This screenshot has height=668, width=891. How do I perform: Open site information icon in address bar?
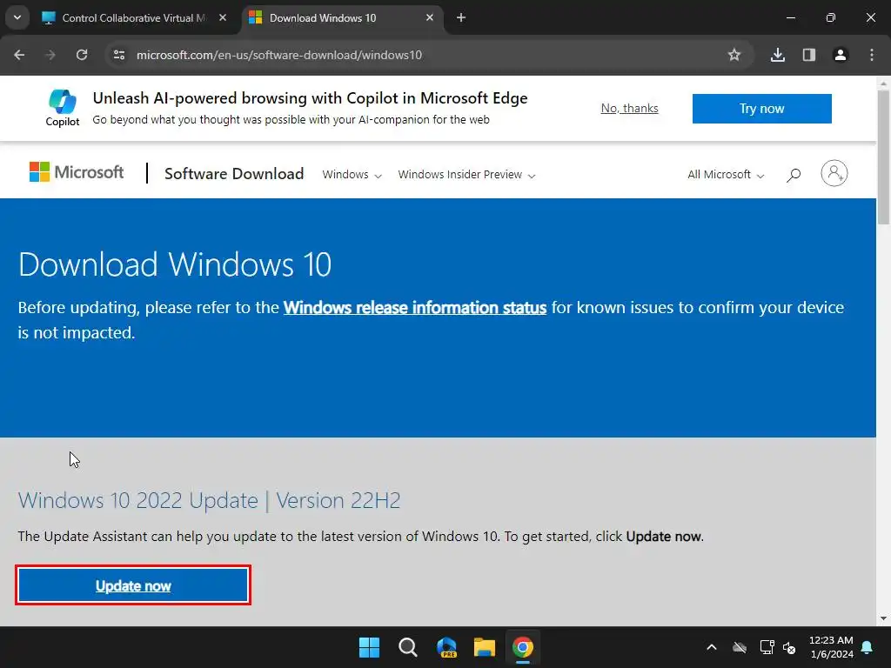[x=119, y=55]
